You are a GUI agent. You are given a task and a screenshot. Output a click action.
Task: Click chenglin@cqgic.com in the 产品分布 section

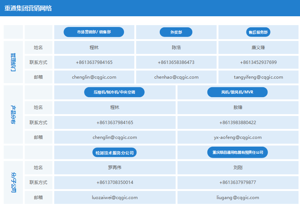coord(115,137)
